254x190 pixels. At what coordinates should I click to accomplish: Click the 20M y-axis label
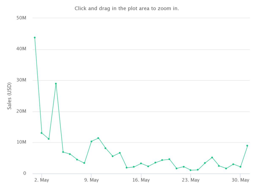pyautogui.click(x=21, y=111)
